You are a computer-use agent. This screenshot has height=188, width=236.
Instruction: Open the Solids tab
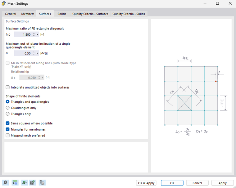pyautogui.click(x=62, y=14)
